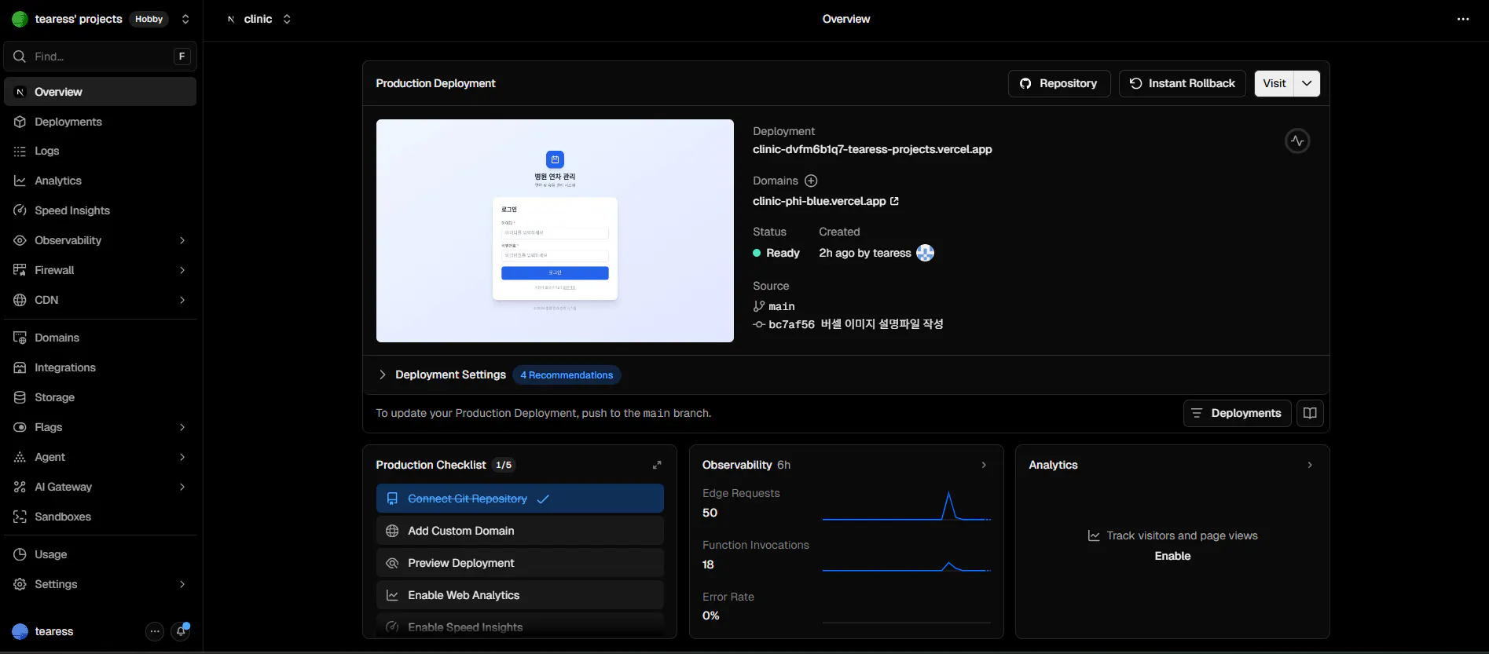Screen dimensions: 1489x654
Task: Open Logs in the sidebar
Action: pos(100,151)
